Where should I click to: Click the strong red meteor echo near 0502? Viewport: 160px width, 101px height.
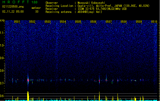tap(28, 80)
